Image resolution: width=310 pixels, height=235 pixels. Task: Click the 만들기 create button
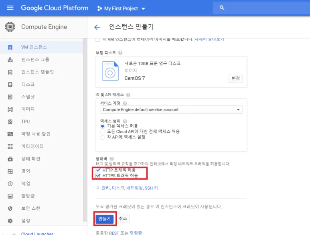104,219
